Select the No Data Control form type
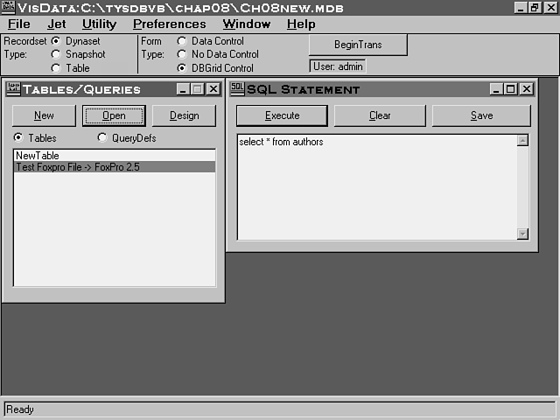The width and height of the screenshot is (560, 420). (x=182, y=54)
